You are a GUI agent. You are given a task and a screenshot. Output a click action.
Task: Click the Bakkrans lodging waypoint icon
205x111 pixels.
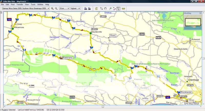click(x=61, y=58)
